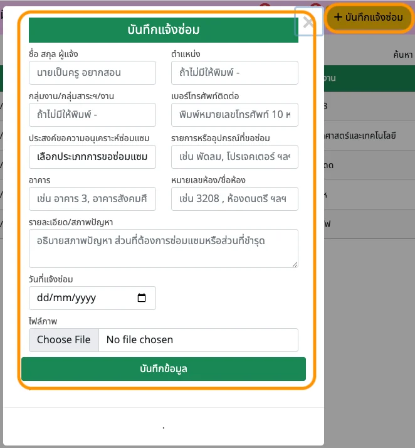Focus the อาคาร building input field
The width and height of the screenshot is (415, 448).
click(x=92, y=199)
